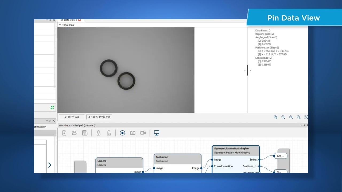Click score value 0.856497
The height and width of the screenshot is (192, 342).
pyautogui.click(x=265, y=65)
